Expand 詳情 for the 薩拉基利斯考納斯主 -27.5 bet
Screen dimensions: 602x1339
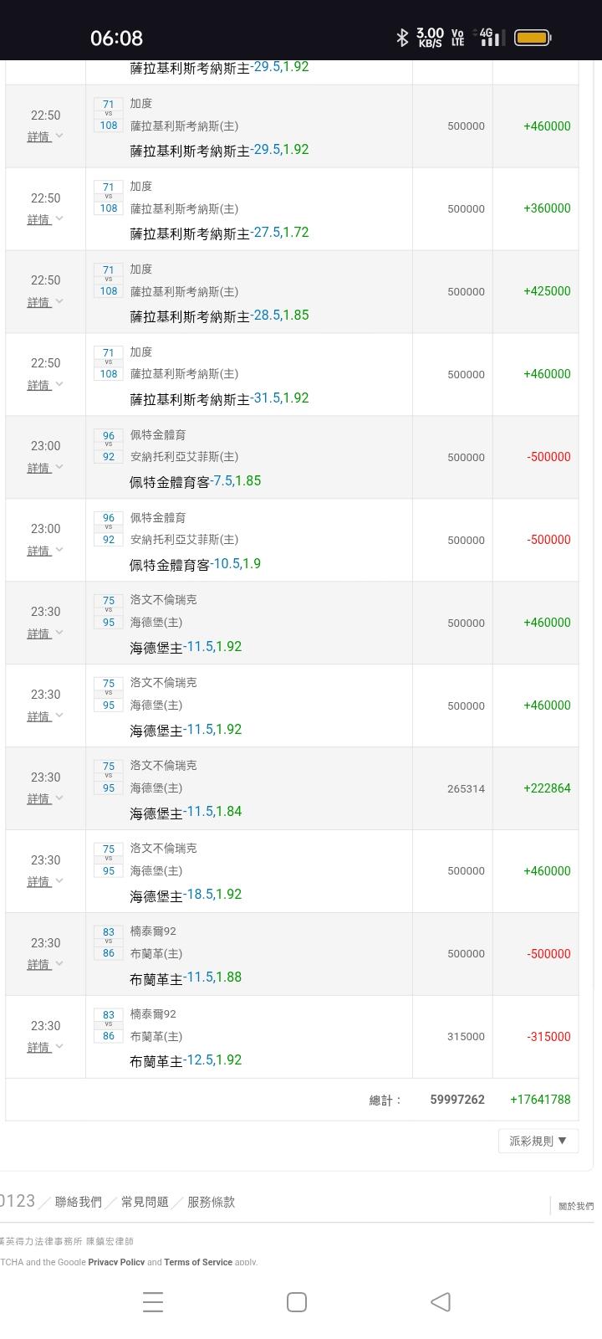[45, 219]
